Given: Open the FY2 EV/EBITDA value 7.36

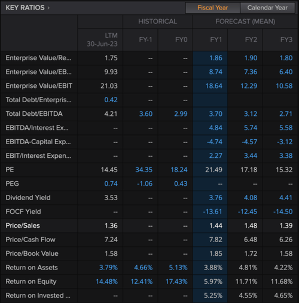Looking at the screenshot, I should 251,72.
